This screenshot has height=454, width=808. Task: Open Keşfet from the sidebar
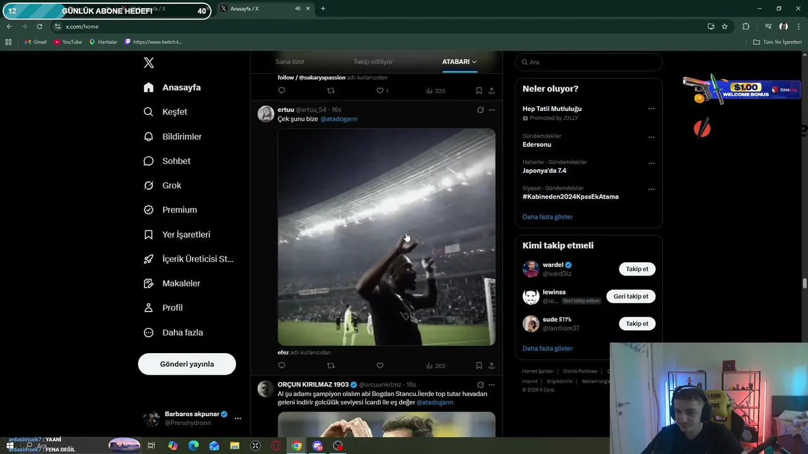point(165,112)
